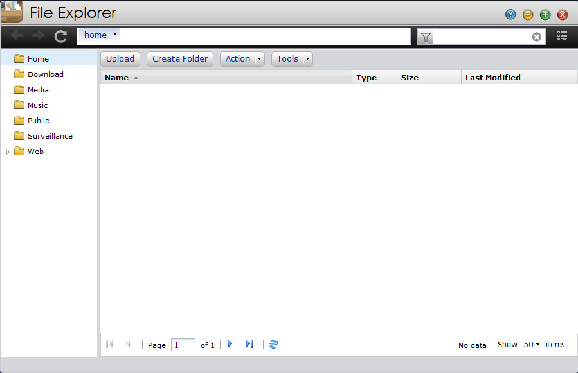
Task: Select the Music folder in the sidebar
Action: coord(37,105)
